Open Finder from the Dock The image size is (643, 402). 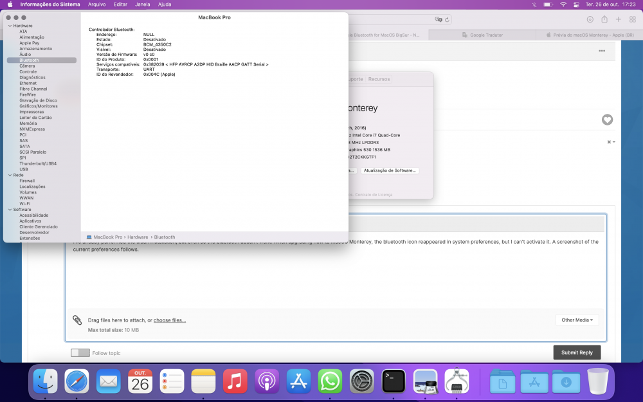[x=45, y=381]
